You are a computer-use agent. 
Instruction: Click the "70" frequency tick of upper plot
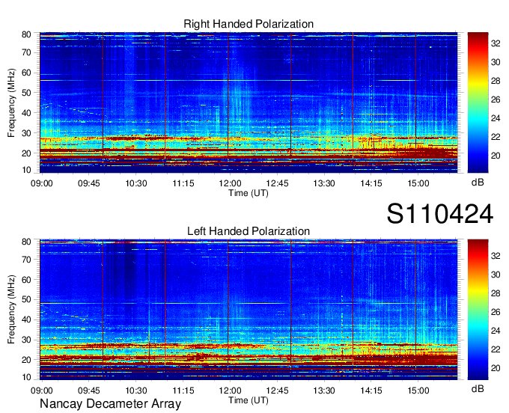point(26,52)
